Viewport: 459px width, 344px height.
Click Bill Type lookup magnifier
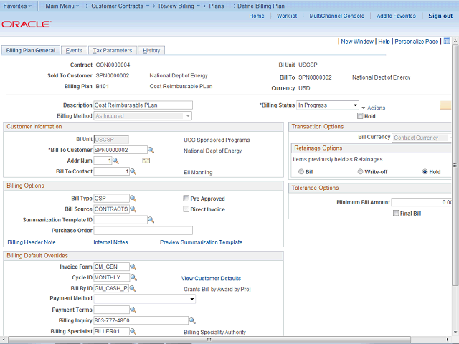click(x=133, y=199)
